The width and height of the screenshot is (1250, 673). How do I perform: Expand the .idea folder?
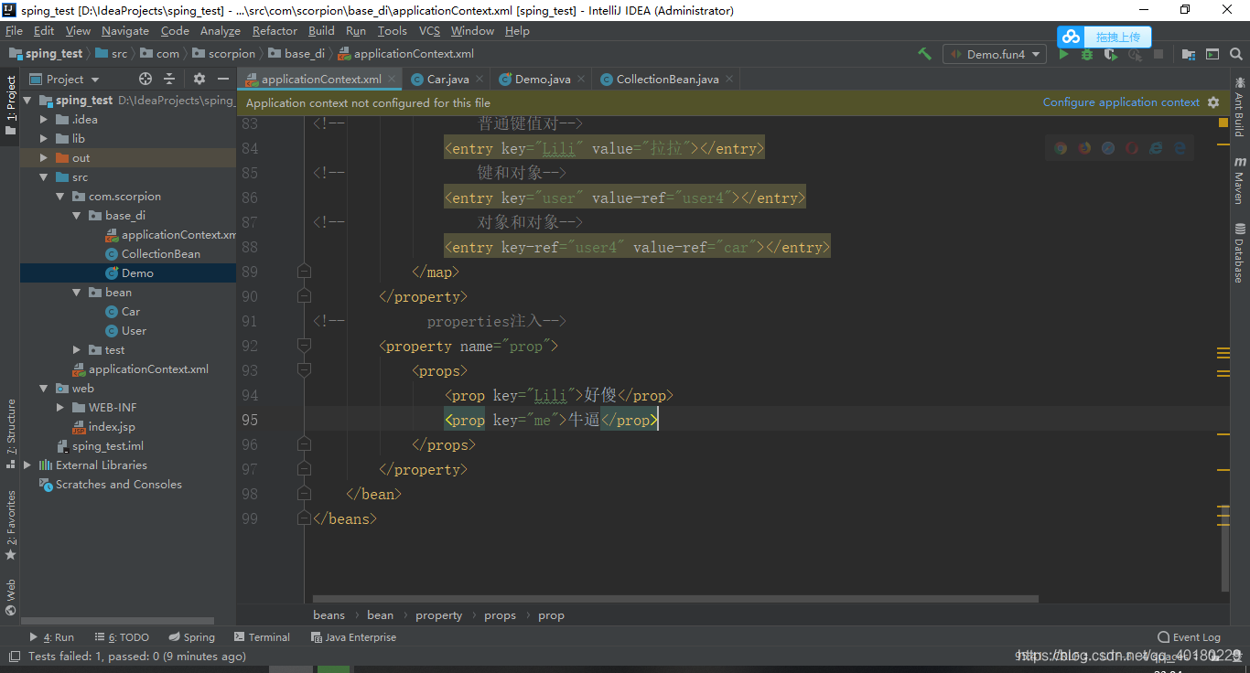tap(43, 119)
